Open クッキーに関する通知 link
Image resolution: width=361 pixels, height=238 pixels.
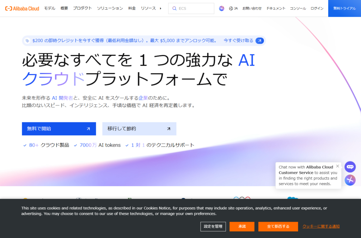coord(321,226)
